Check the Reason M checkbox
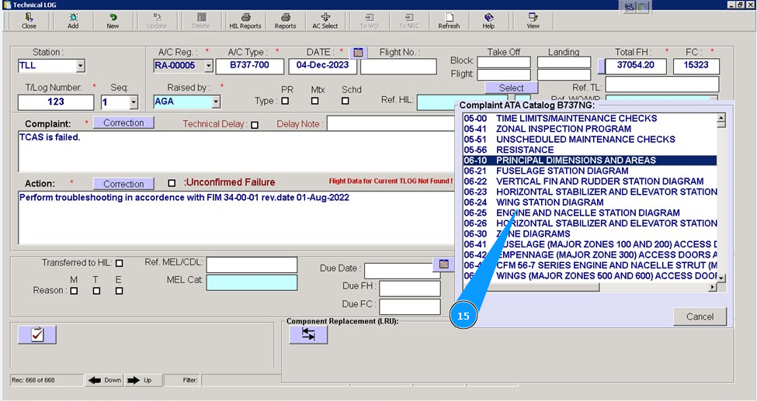 tap(74, 291)
